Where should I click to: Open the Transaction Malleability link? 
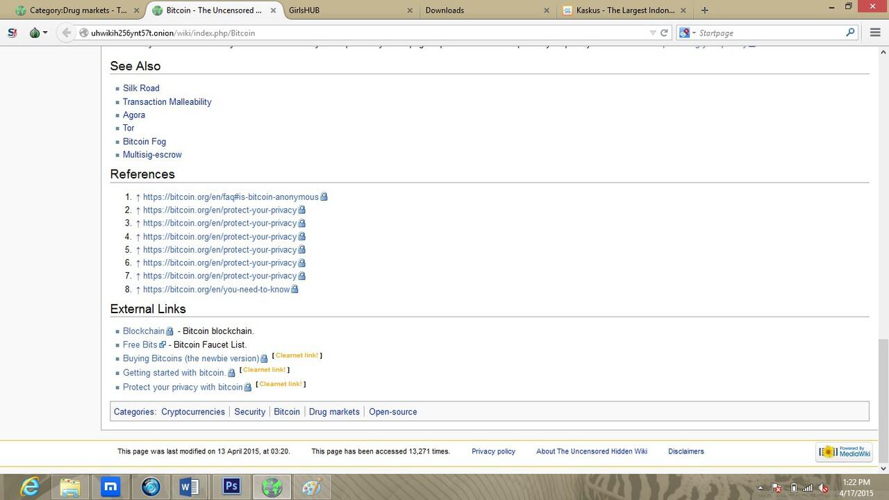pos(167,101)
